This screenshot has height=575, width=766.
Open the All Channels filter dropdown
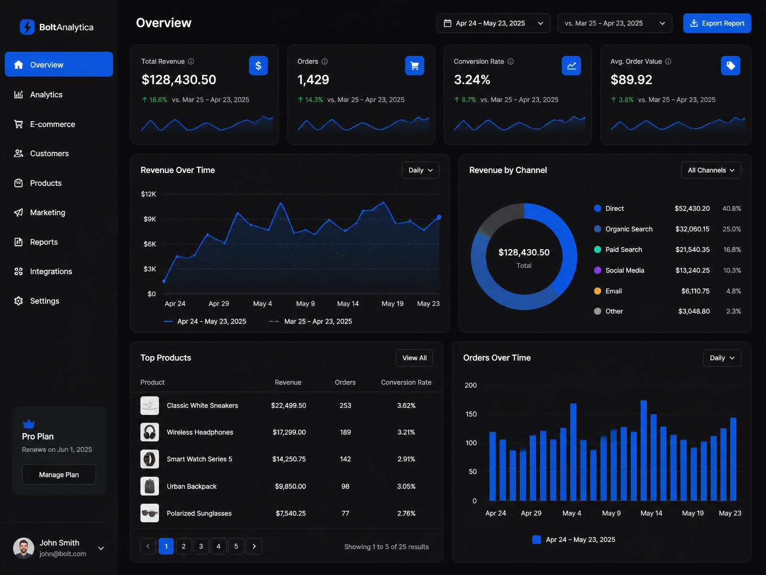point(711,170)
